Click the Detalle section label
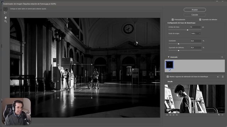227x127 pixels. (x=170, y=81)
